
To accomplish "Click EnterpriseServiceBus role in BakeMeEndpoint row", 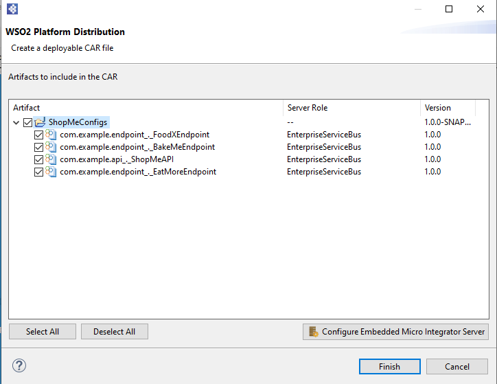I will (324, 147).
